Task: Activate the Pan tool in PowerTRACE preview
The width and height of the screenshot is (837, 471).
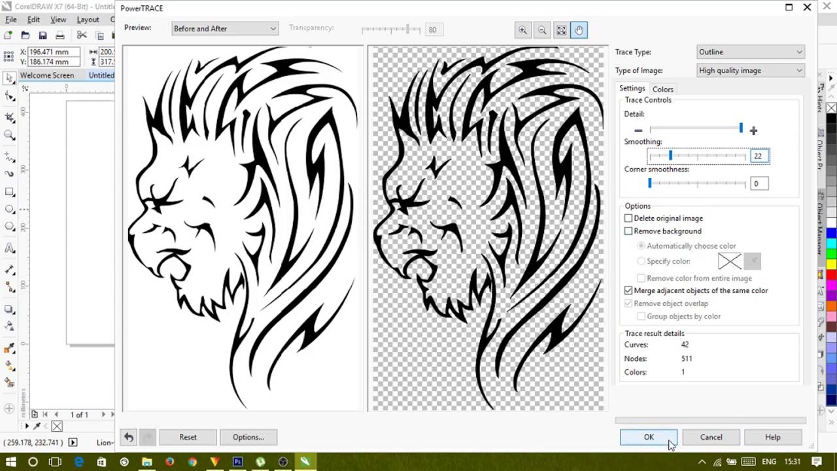Action: 579,30
